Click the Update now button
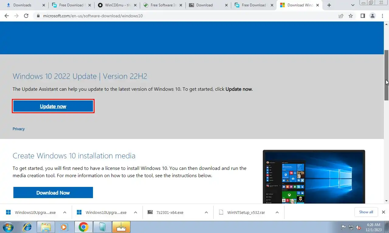The image size is (389, 233). [x=53, y=106]
